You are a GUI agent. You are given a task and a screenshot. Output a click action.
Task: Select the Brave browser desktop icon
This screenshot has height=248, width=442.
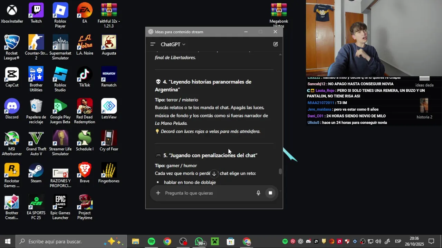point(85,173)
